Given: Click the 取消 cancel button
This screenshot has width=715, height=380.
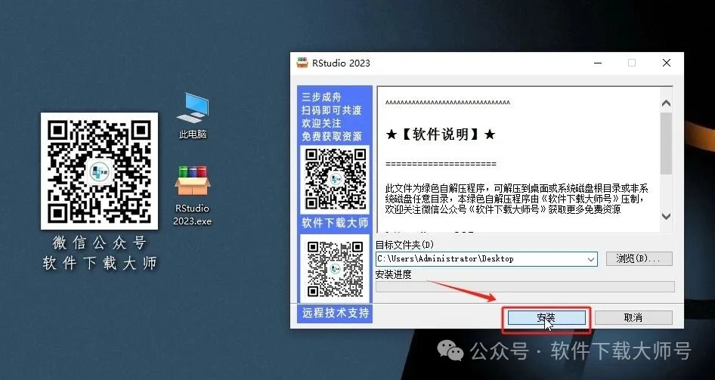Looking at the screenshot, I should [x=633, y=317].
